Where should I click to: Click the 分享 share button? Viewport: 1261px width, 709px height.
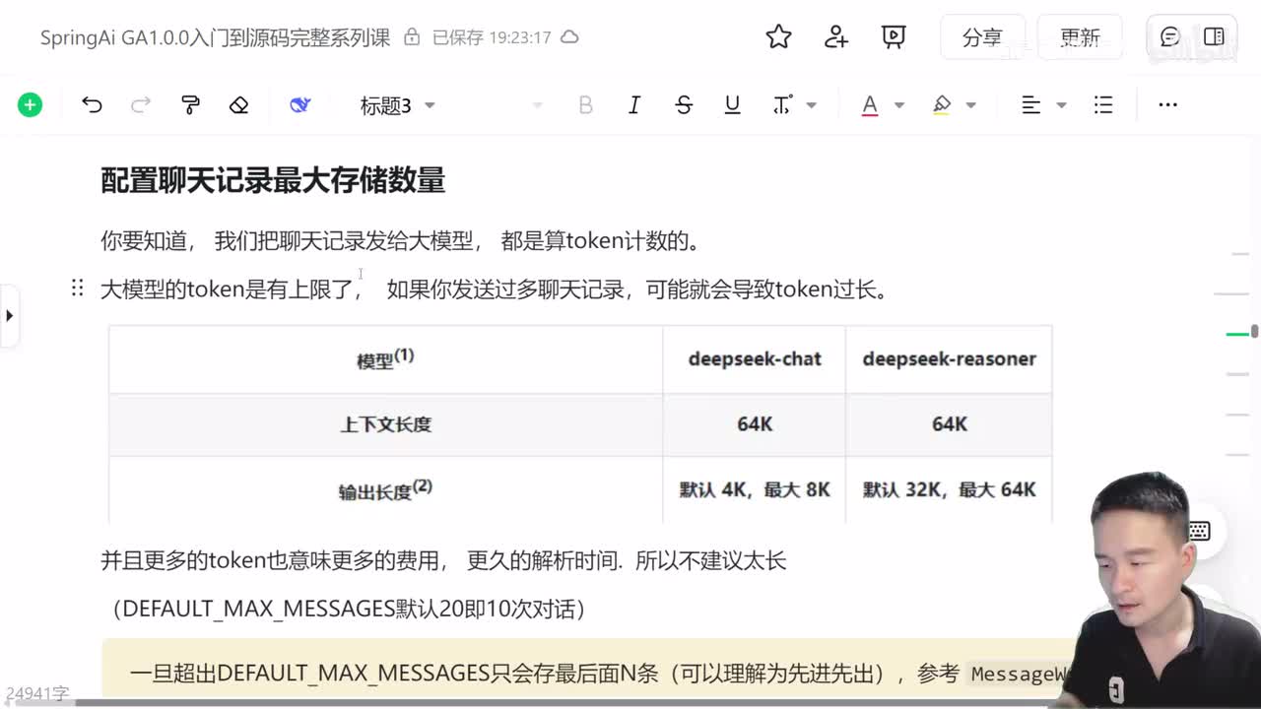tap(982, 37)
